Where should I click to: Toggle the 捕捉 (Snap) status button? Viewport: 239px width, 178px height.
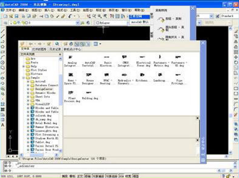click(65, 176)
